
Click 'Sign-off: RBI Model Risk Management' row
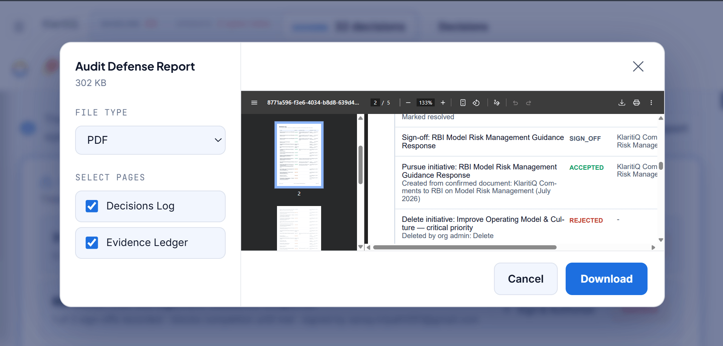coord(526,141)
